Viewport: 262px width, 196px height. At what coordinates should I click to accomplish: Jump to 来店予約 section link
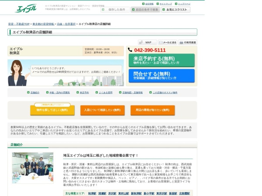[x=84, y=92]
